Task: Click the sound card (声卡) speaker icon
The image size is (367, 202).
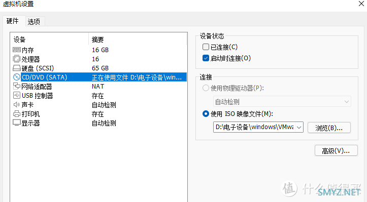Action: click(x=17, y=105)
